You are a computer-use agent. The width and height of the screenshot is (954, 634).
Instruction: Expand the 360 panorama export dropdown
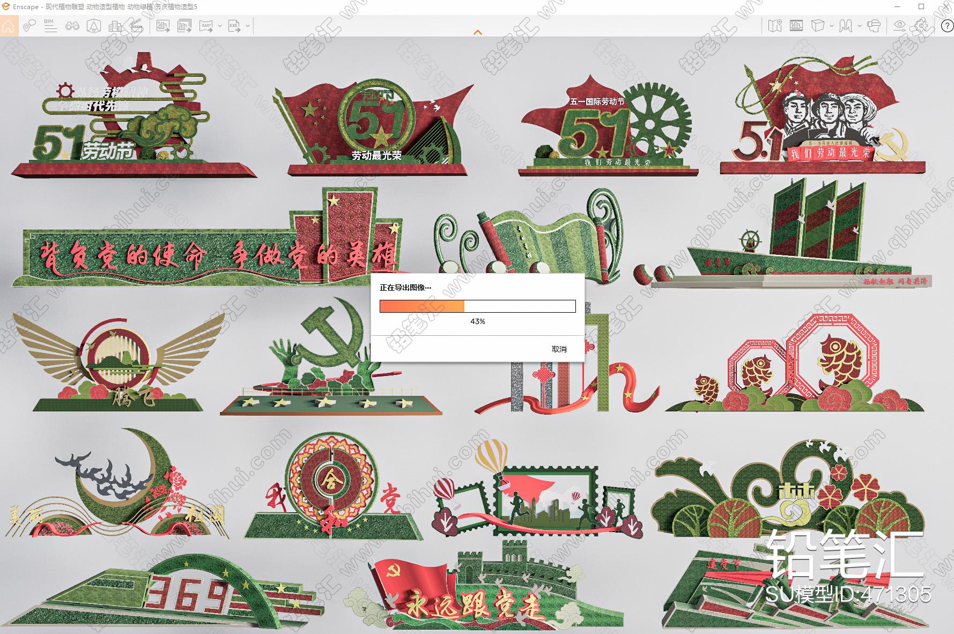(x=220, y=26)
